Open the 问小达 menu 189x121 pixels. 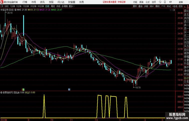coord(61,2)
